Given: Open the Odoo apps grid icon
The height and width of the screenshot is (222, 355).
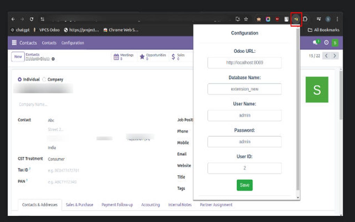Looking at the screenshot, I should 14,42.
